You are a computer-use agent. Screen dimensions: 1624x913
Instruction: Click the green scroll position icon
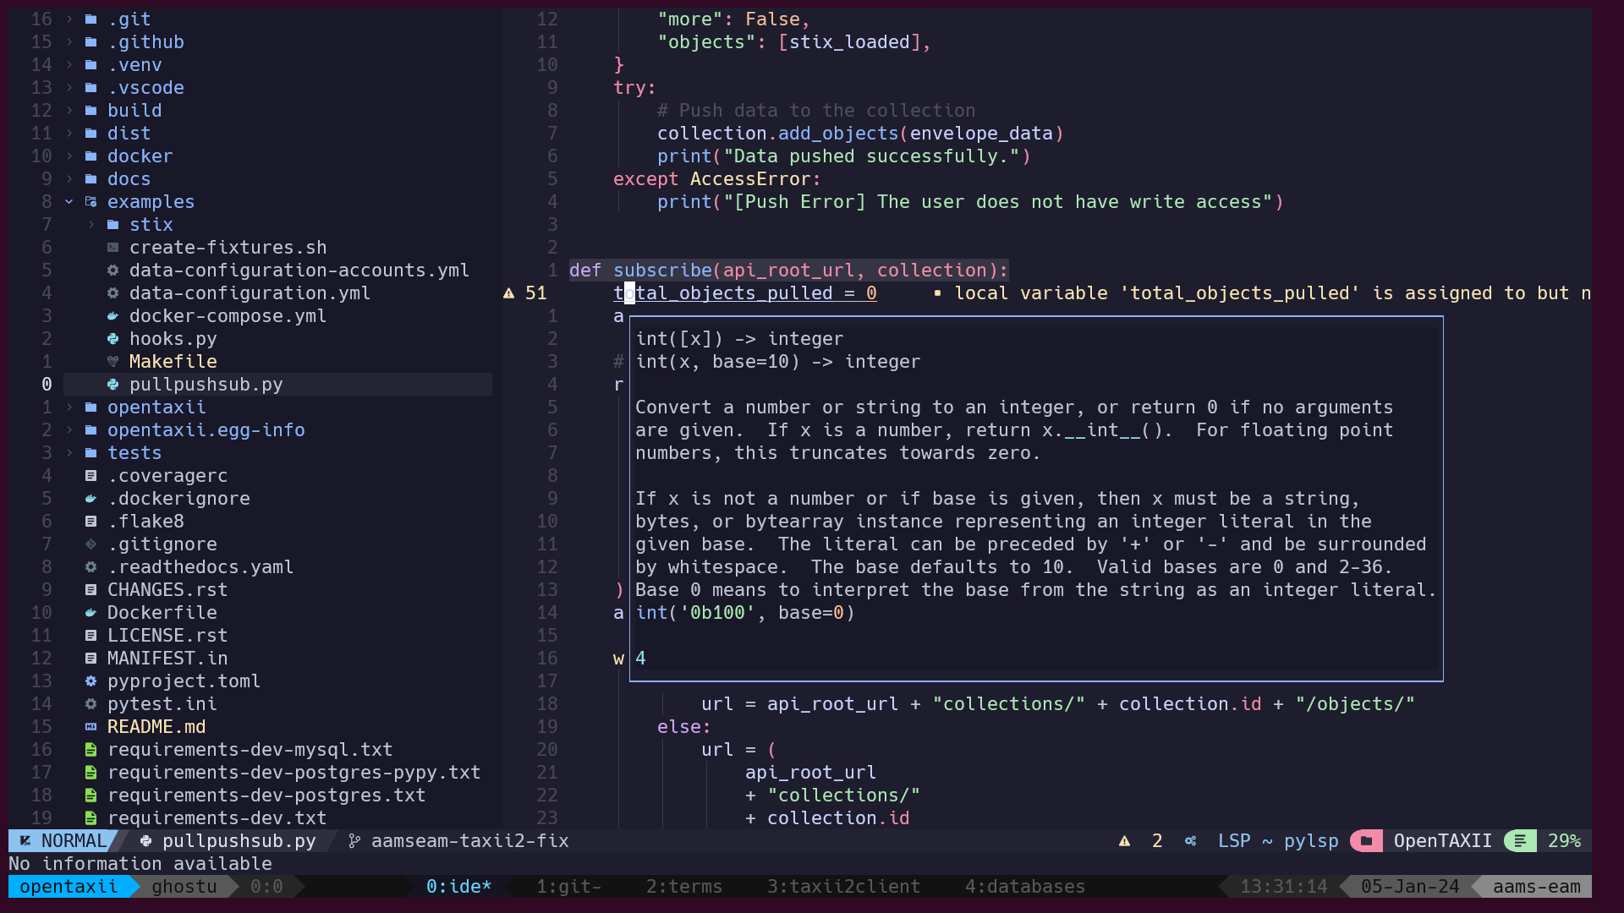tap(1520, 841)
